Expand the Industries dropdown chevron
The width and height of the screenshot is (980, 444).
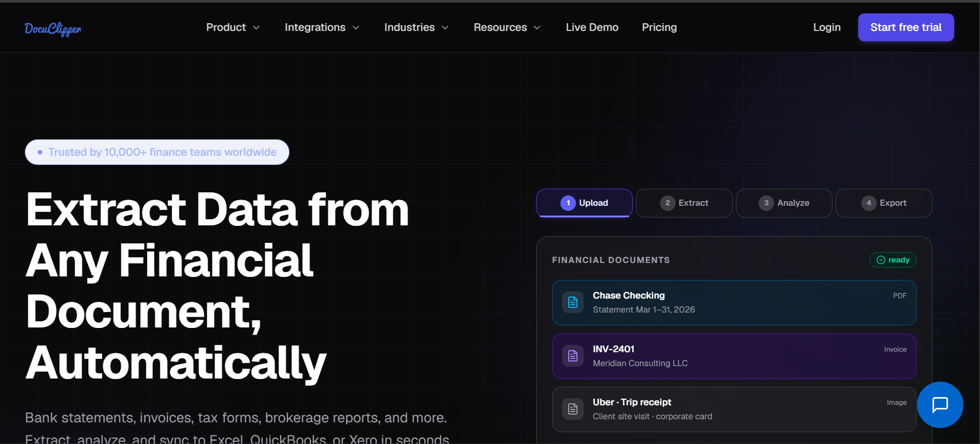tap(445, 28)
